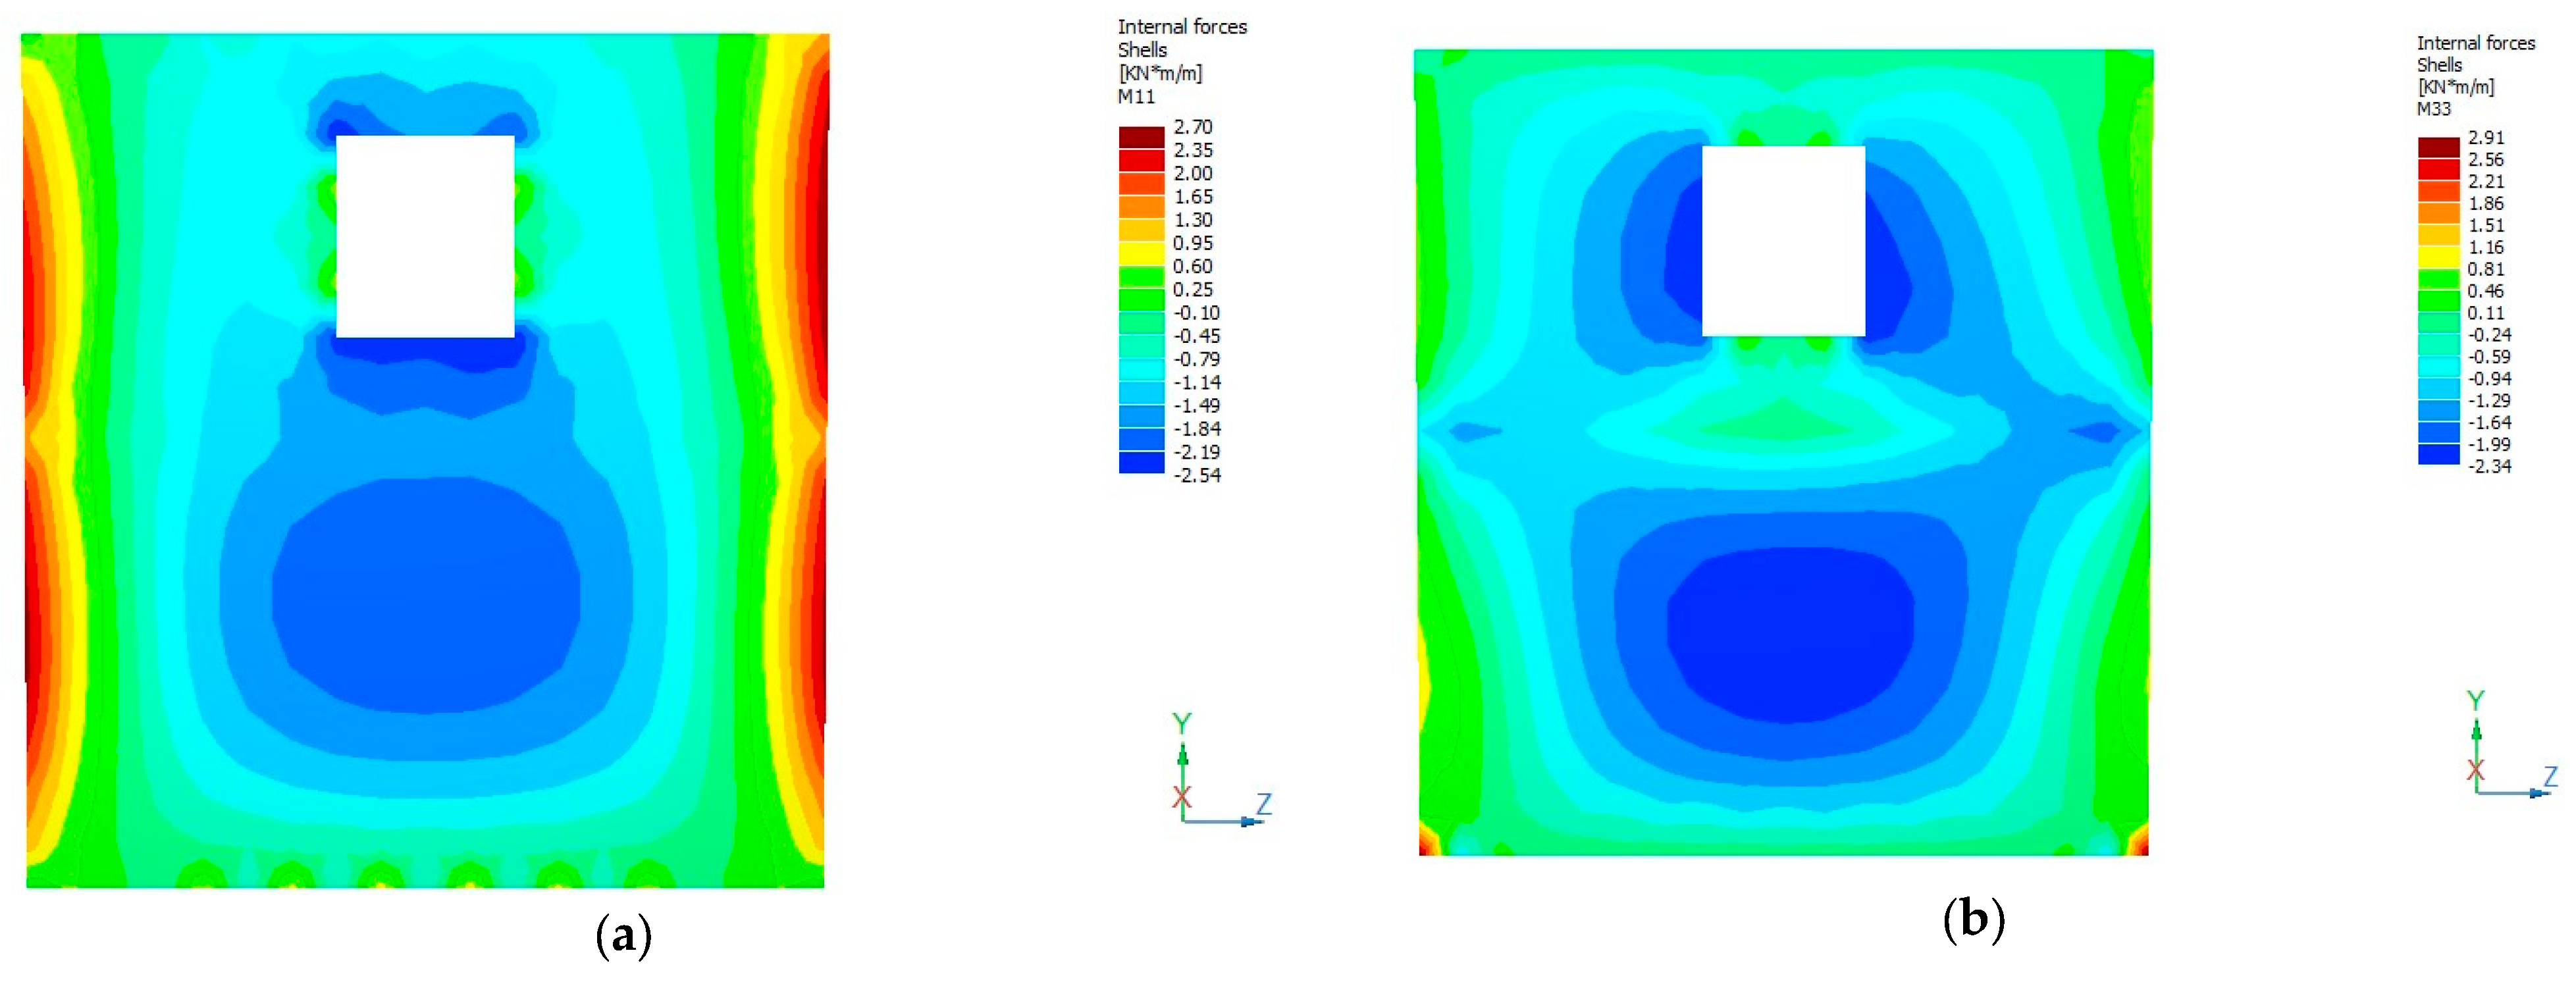The height and width of the screenshot is (986, 2576).
Task: Click the green swatch beside 0.46 in M33 legend
Action: click(2438, 301)
